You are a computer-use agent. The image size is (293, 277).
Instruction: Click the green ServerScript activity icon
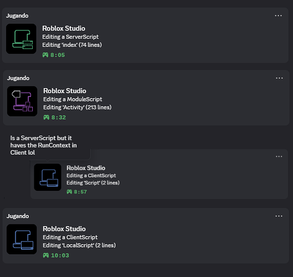pos(21,39)
